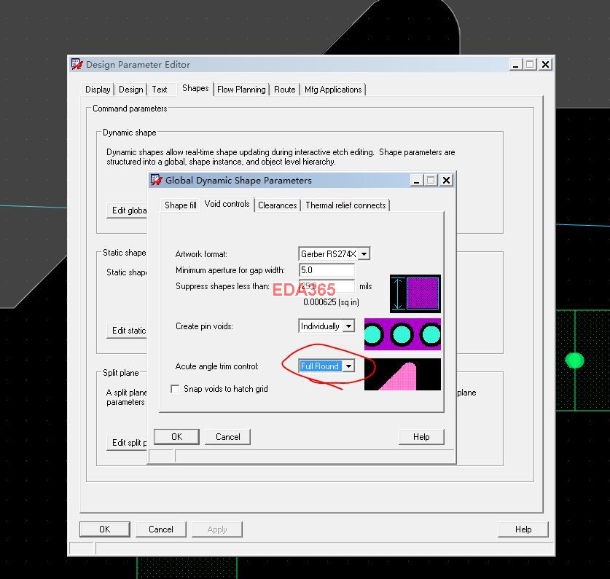Click Help in Design Parameter Editor
Image resolution: width=610 pixels, height=579 pixels.
523,529
